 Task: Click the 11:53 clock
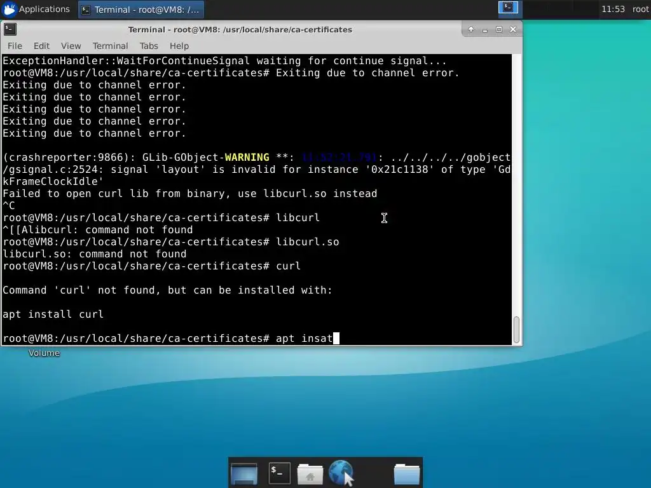(613, 9)
